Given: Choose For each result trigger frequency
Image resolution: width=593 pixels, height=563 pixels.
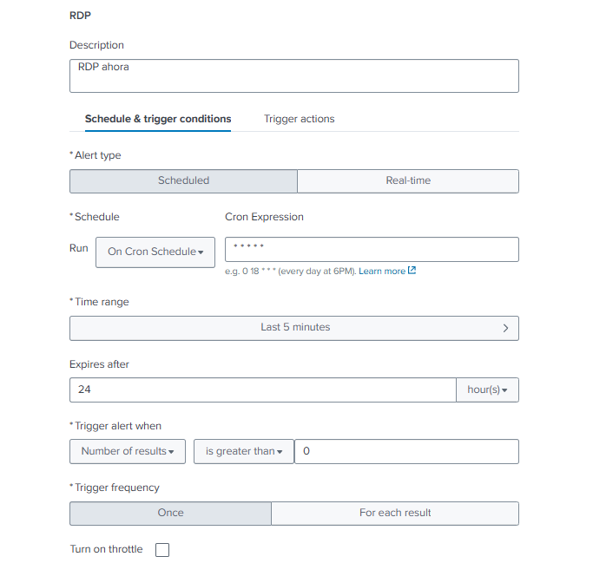Looking at the screenshot, I should (x=395, y=513).
